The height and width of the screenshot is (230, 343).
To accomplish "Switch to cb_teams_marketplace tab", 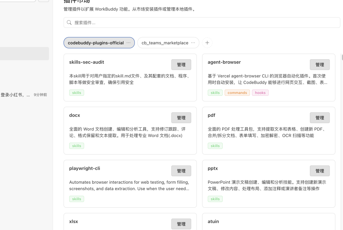I will coord(165,43).
